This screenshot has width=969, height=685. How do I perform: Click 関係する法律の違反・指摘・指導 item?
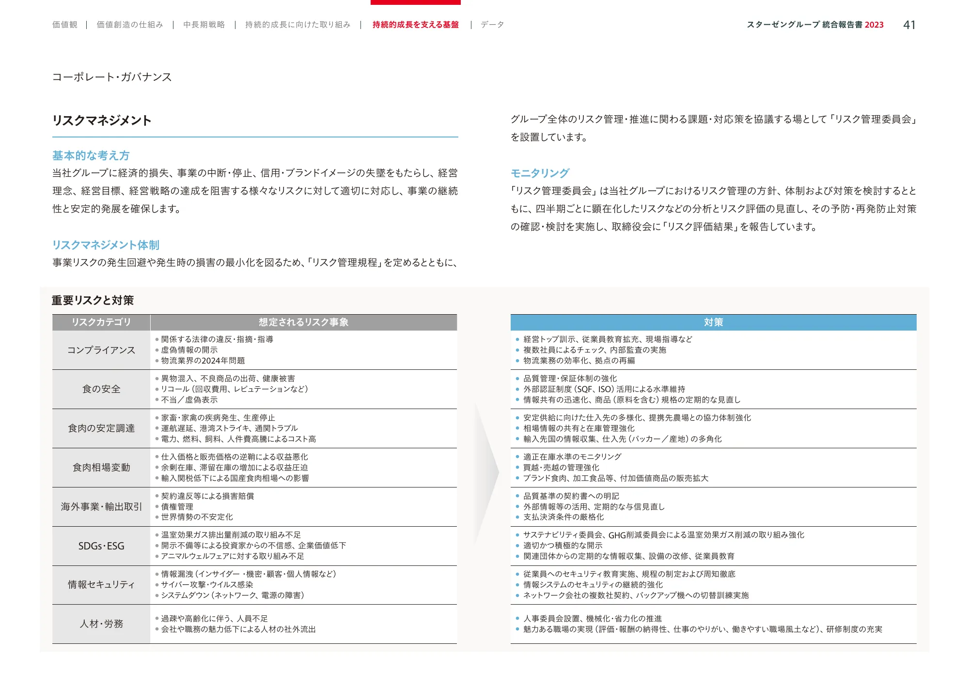coord(217,339)
